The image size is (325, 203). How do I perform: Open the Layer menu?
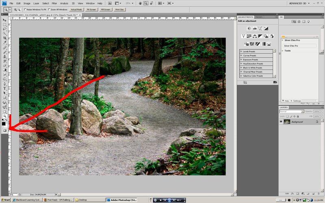pos(36,3)
